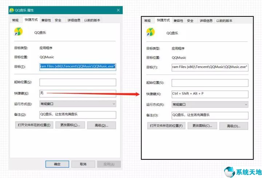Click QQMusic location text in right panel

179,58
